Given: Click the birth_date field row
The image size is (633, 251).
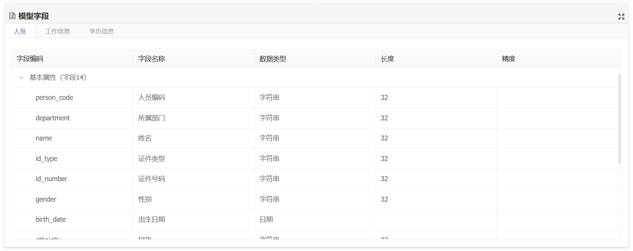Looking at the screenshot, I should (x=51, y=219).
